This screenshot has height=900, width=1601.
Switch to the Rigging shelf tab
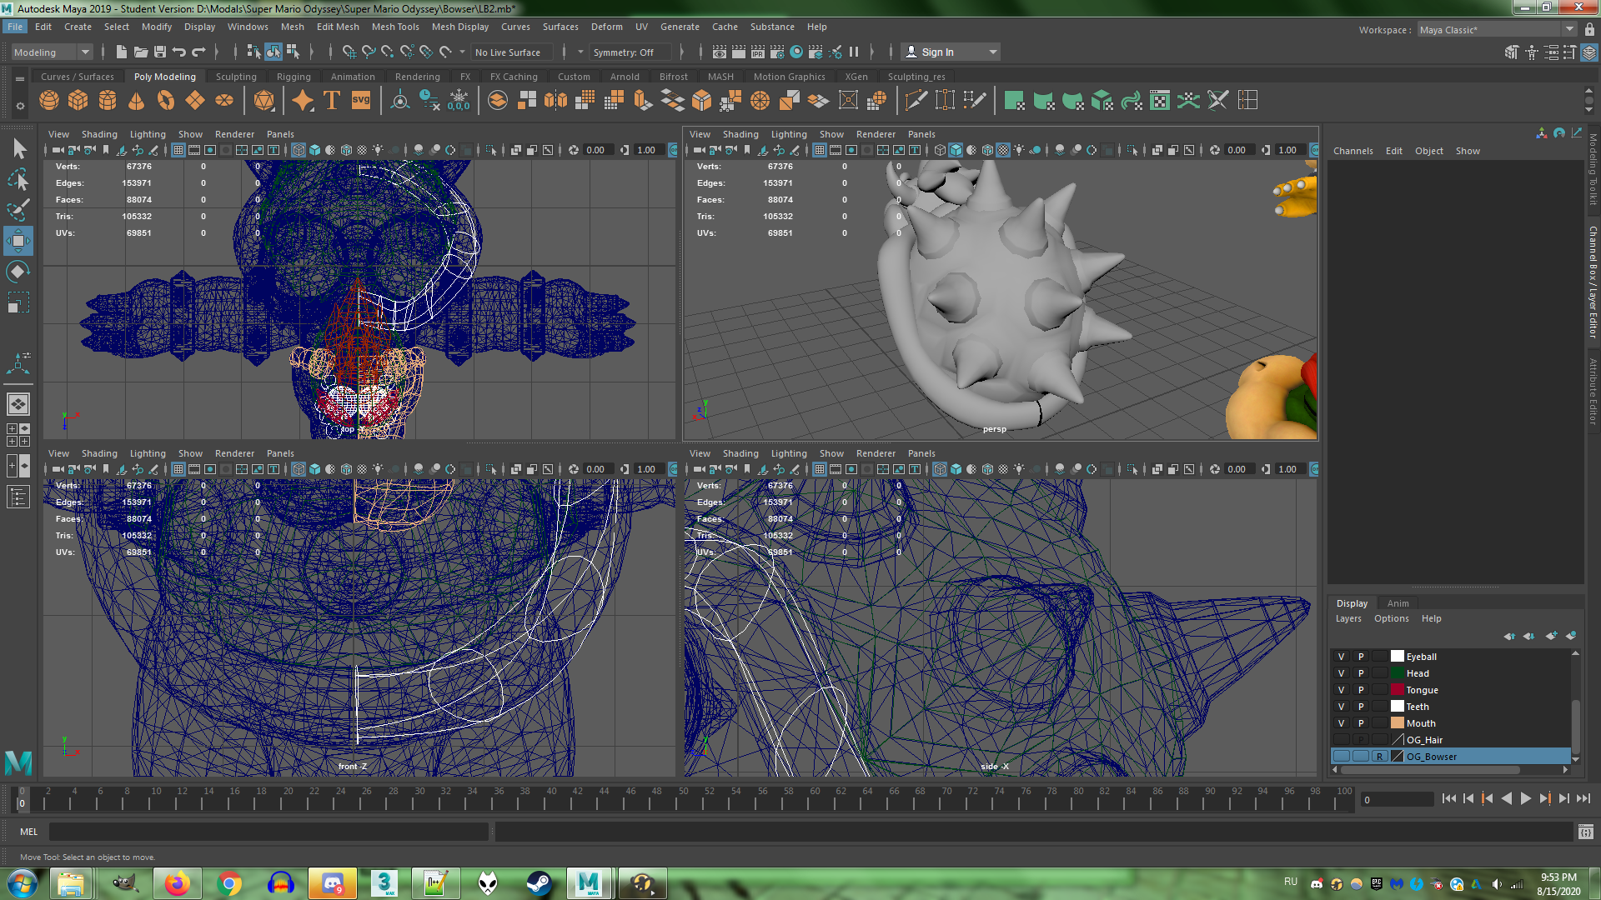click(x=294, y=77)
